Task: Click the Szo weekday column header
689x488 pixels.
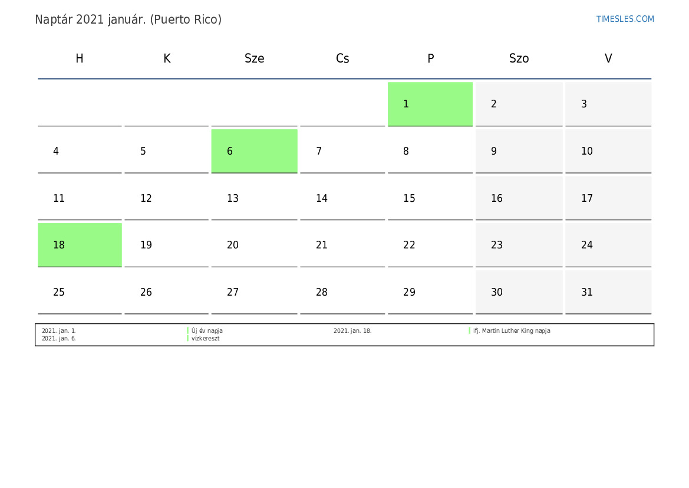Action: tap(519, 58)
